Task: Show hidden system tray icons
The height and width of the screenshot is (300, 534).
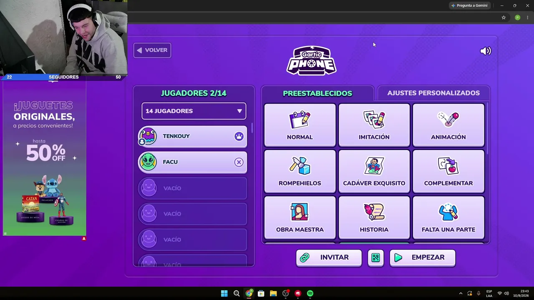Action: click(461, 293)
